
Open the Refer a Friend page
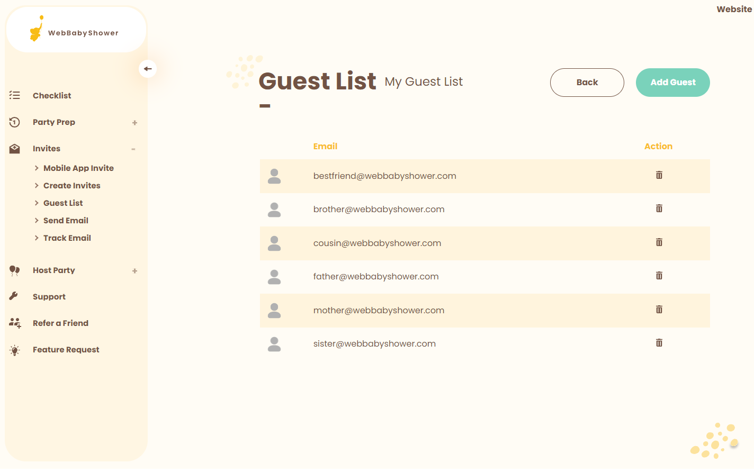click(60, 323)
